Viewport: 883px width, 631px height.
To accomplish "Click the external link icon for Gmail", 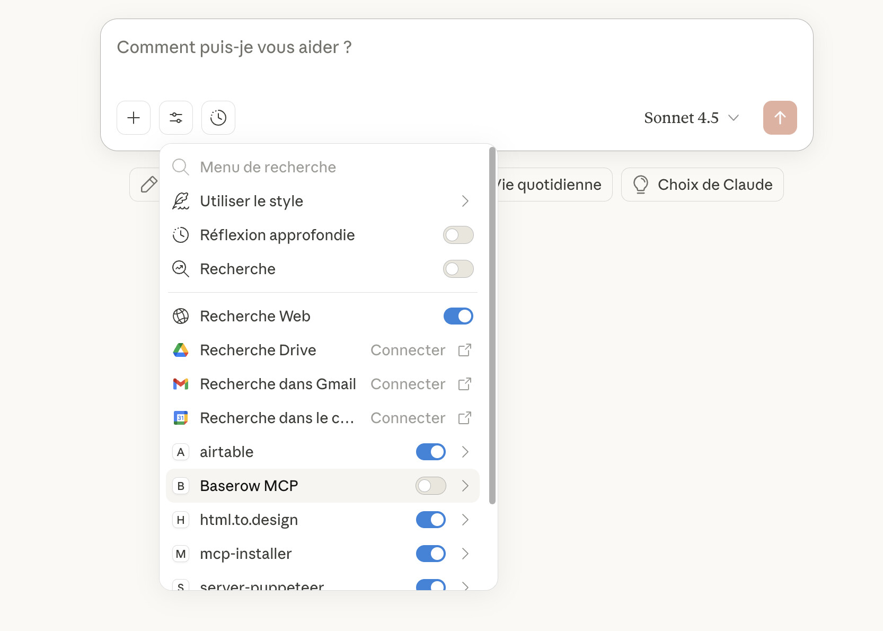I will 464,384.
